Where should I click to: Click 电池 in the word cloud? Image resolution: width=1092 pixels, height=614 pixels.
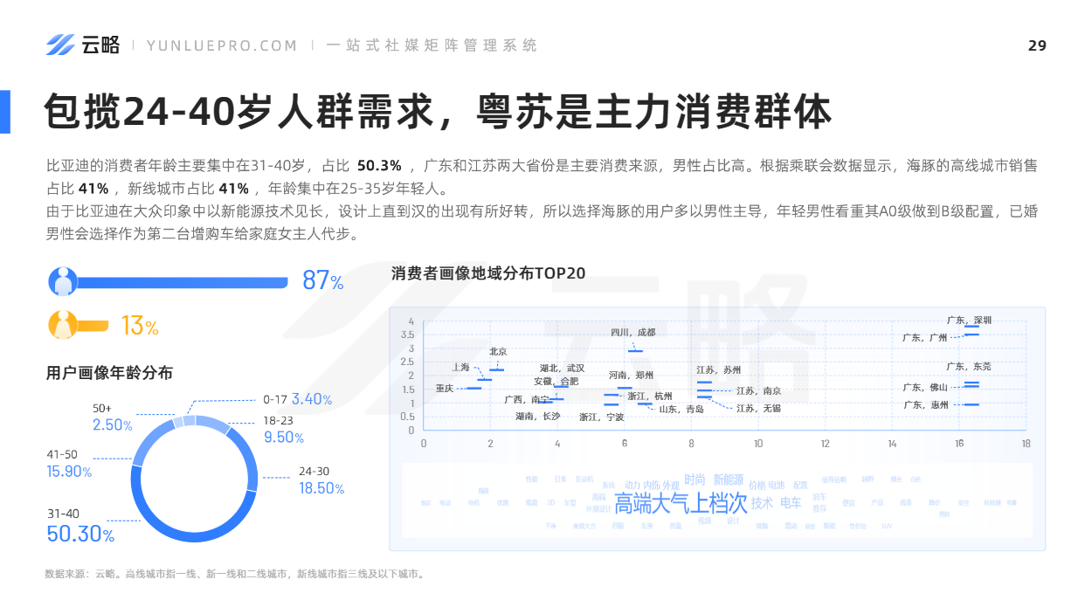click(777, 486)
